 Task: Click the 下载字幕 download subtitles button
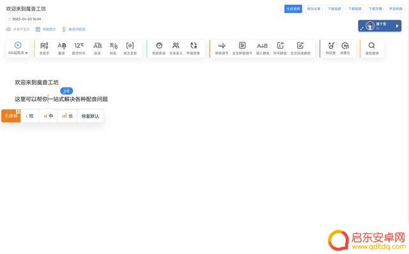(375, 8)
